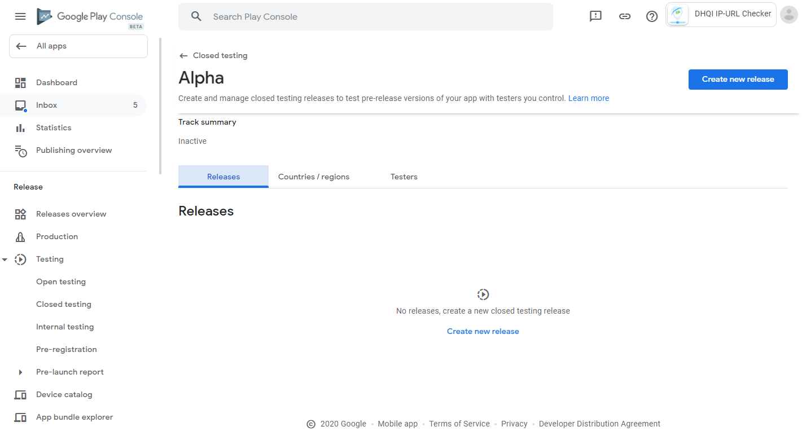Open Internal testing in sidebar
The image size is (802, 431).
(65, 327)
